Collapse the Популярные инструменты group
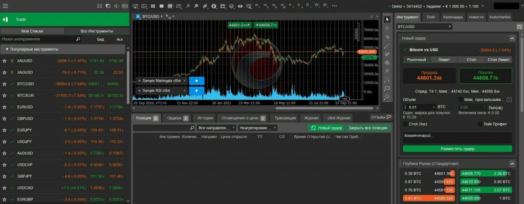 (x=7, y=49)
